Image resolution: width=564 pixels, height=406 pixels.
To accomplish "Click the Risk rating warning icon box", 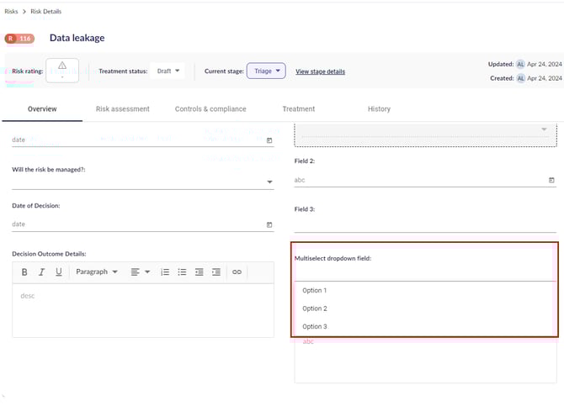I will coord(62,70).
